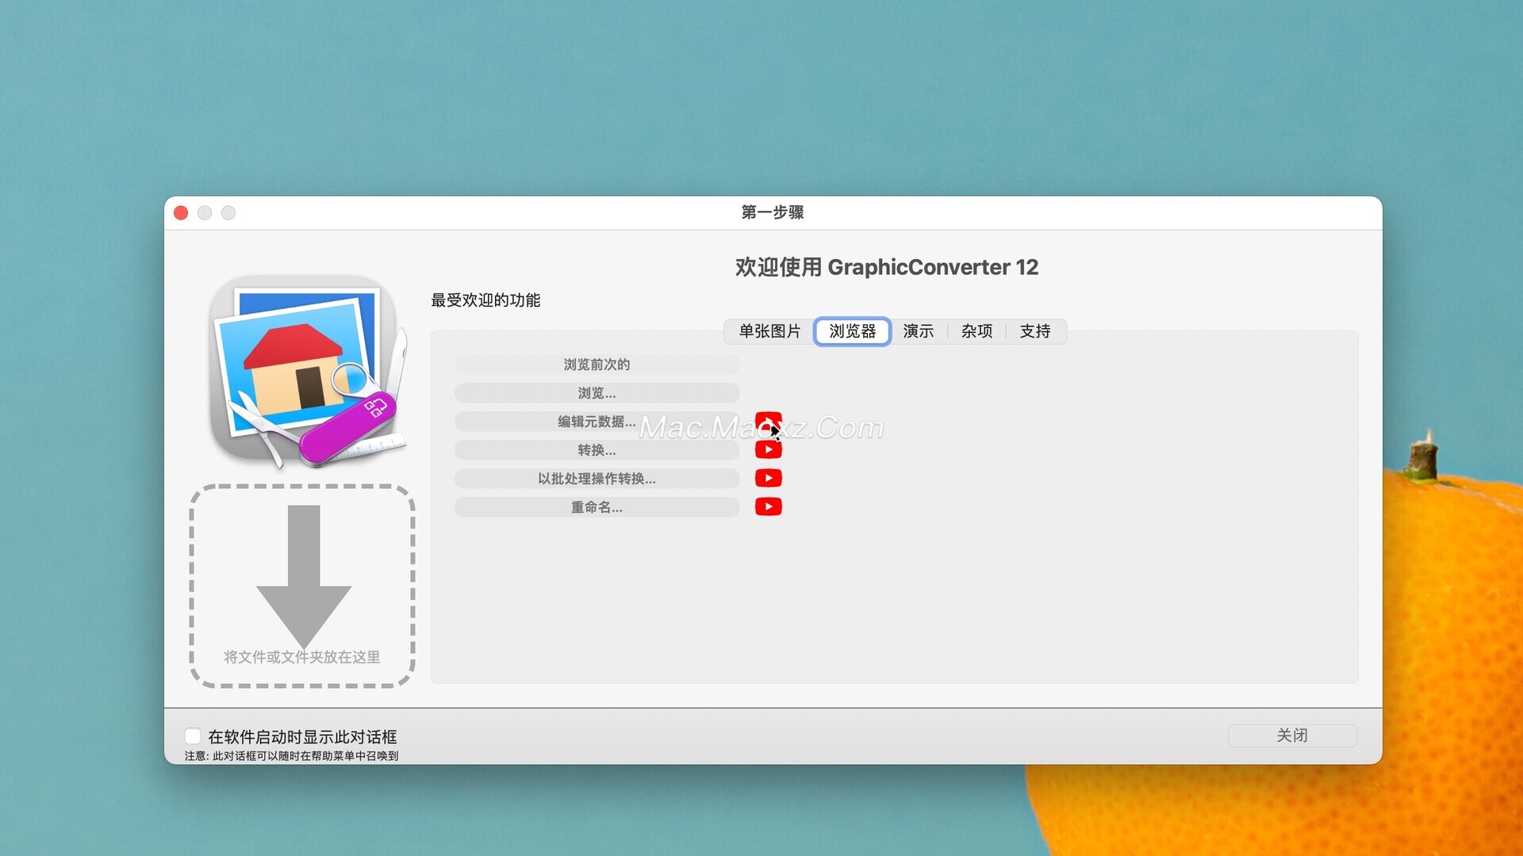
Task: Play video tutorial for 编辑元数据
Action: pyautogui.click(x=768, y=421)
